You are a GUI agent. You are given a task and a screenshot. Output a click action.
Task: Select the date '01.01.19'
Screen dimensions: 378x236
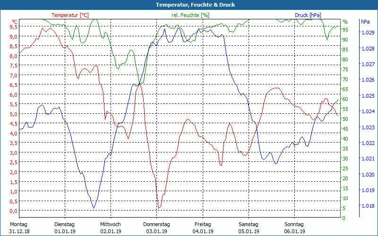(65, 231)
